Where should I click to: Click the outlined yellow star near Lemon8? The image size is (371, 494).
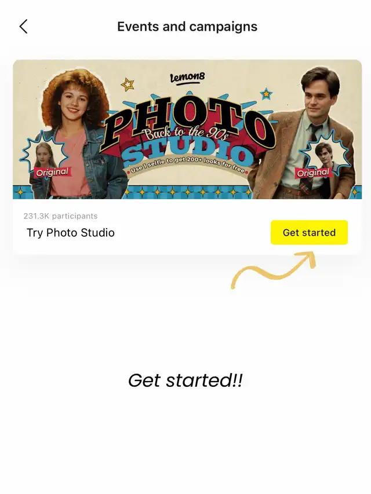click(128, 84)
